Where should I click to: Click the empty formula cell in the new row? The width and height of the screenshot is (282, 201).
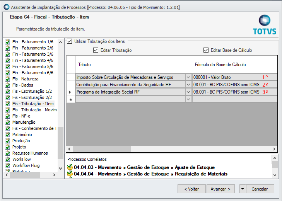coord(235,99)
